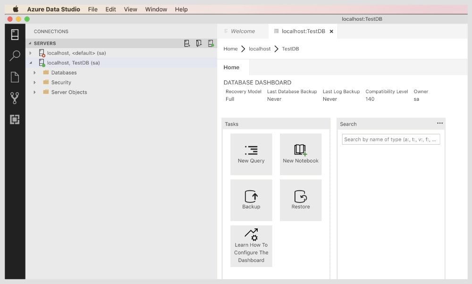Viewport: 472px width, 284px height.
Task: Click the Show Active Connections icon
Action: point(211,43)
